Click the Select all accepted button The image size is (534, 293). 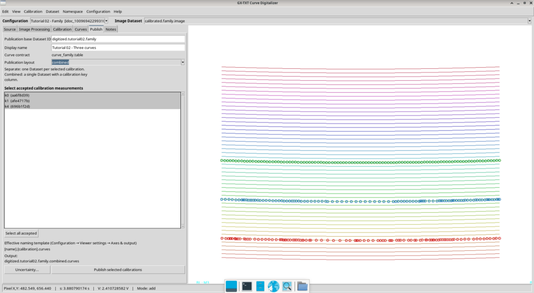pos(21,234)
